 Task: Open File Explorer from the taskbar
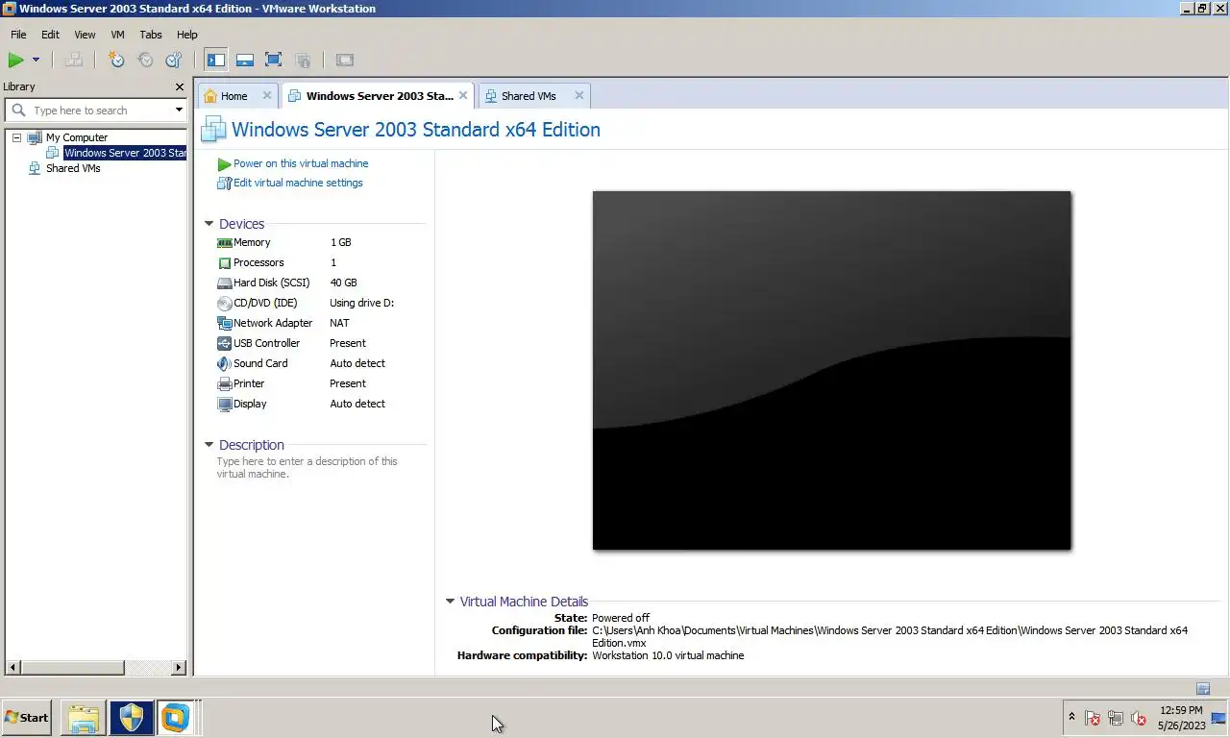click(x=83, y=718)
